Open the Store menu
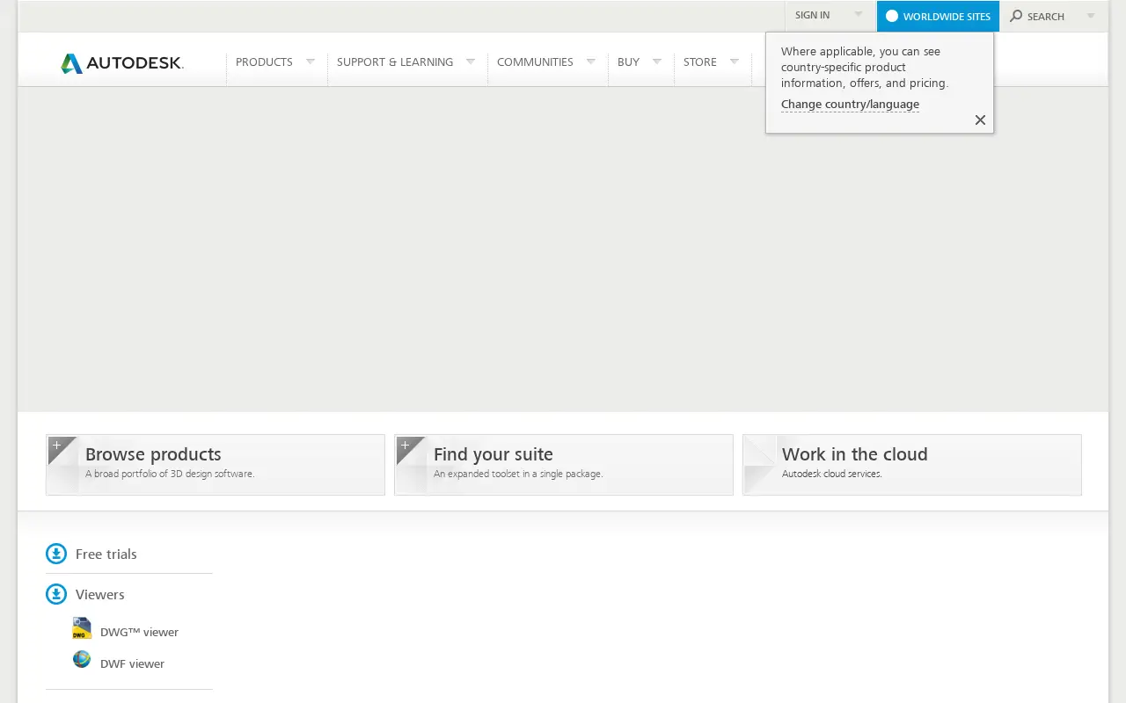 [x=700, y=62]
